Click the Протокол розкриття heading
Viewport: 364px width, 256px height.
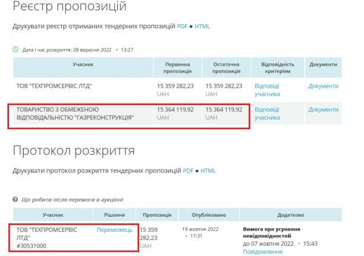[74, 151]
